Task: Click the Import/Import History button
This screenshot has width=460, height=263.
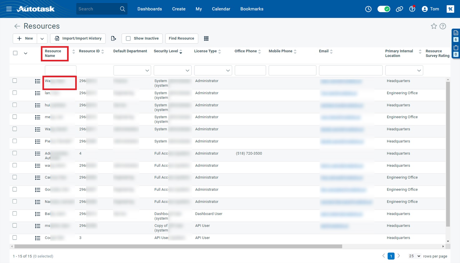Action: pos(78,38)
